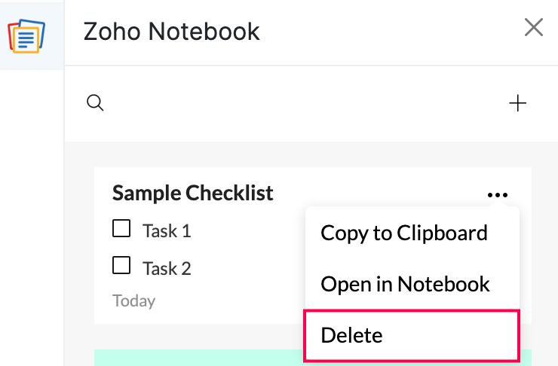The height and width of the screenshot is (366, 558).
Task: Click the Today date label
Action: coord(133,301)
